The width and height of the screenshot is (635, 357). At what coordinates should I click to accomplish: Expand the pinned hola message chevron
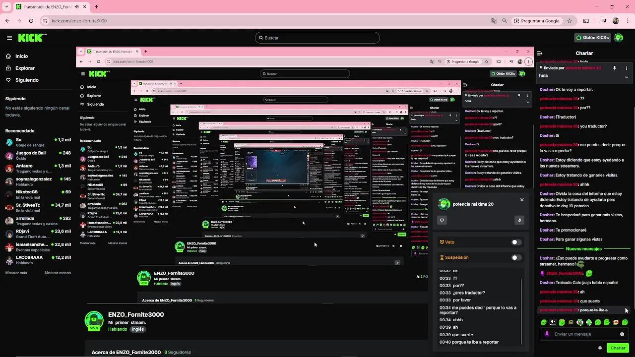coord(626,77)
